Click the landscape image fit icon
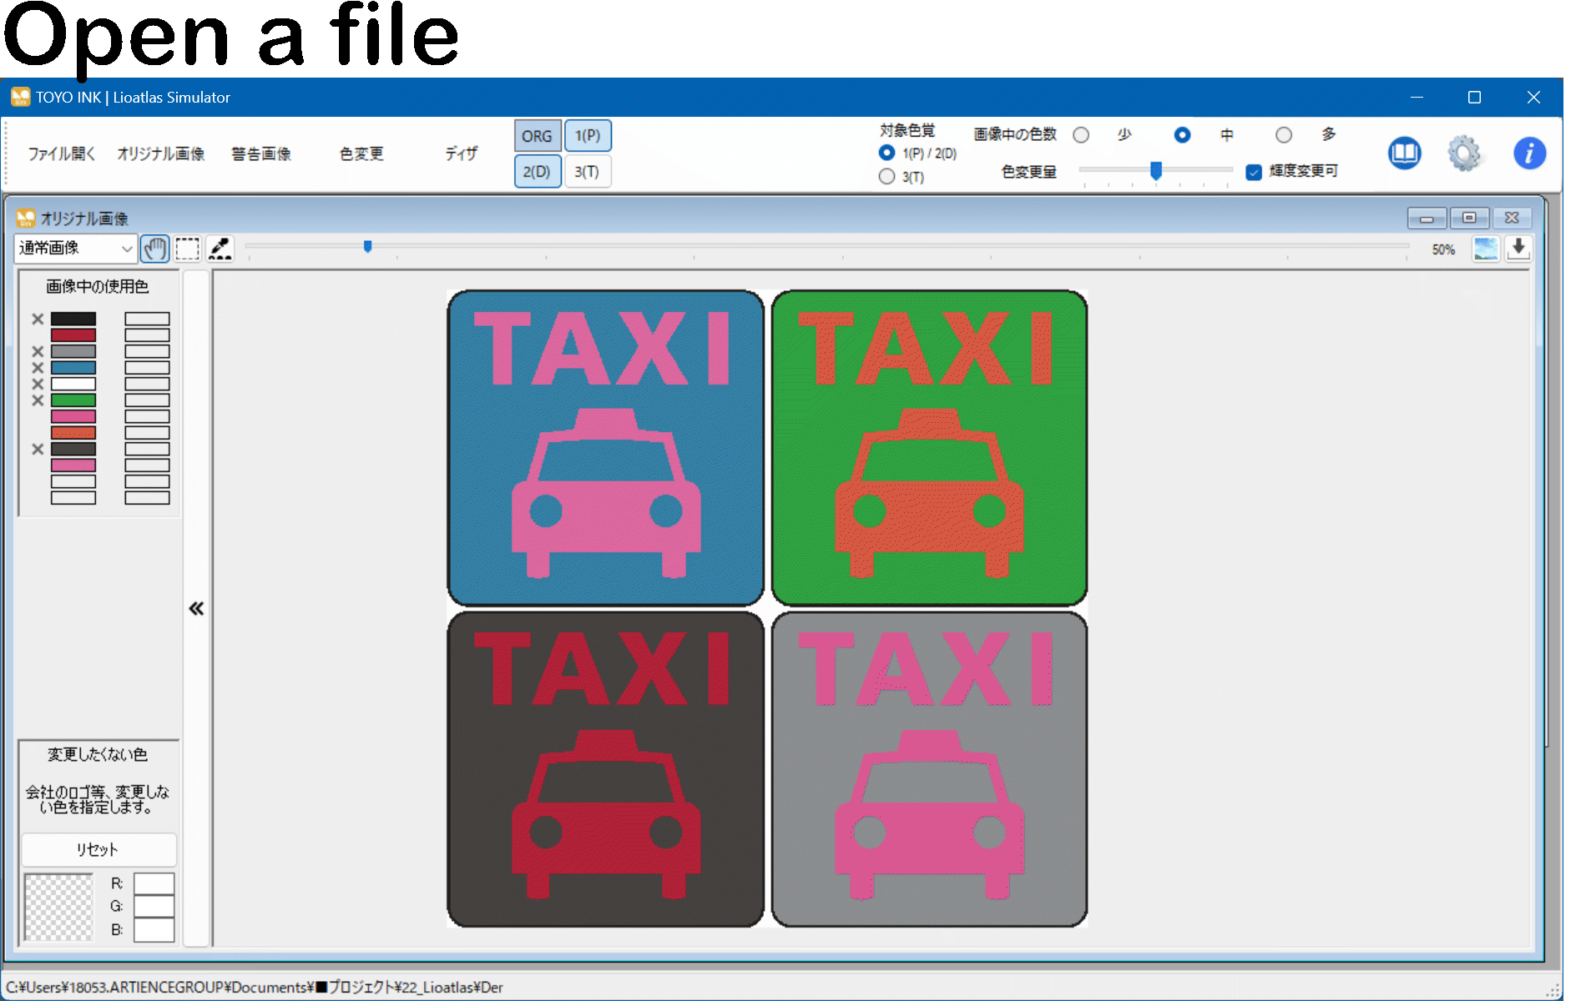 click(x=1485, y=249)
